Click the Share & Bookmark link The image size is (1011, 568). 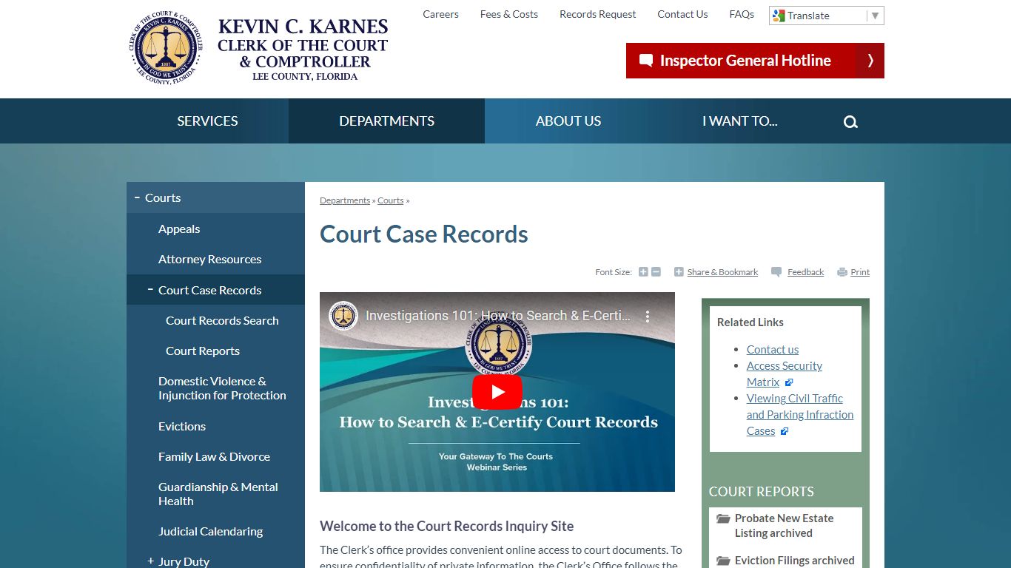click(x=722, y=272)
